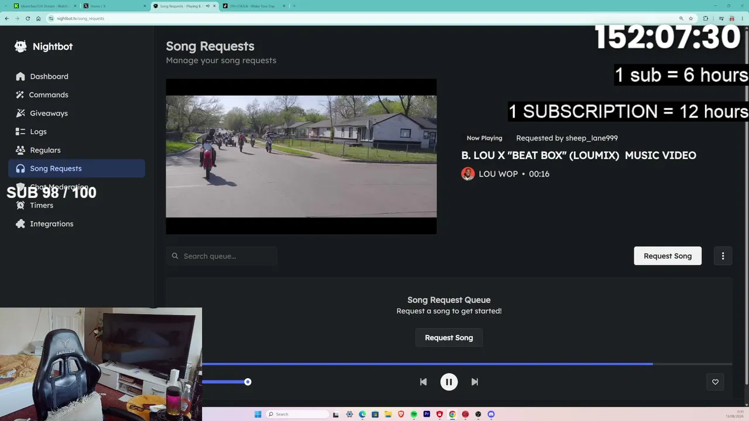Open the three-dot options menu beside Request Song
Image resolution: width=749 pixels, height=421 pixels.
pos(723,256)
